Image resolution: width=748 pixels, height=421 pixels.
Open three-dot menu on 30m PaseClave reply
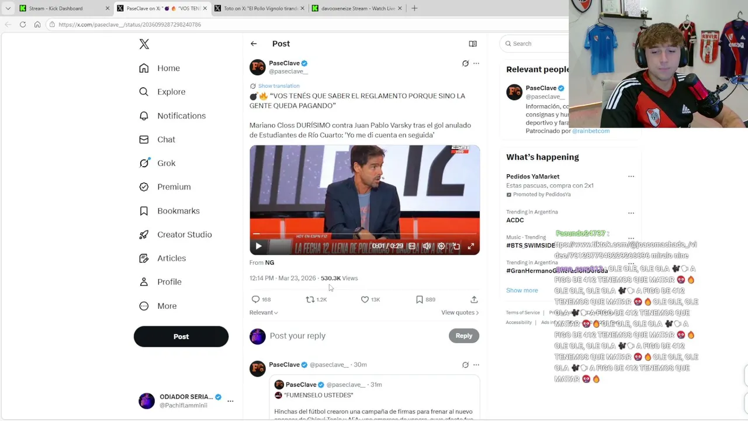(x=476, y=365)
